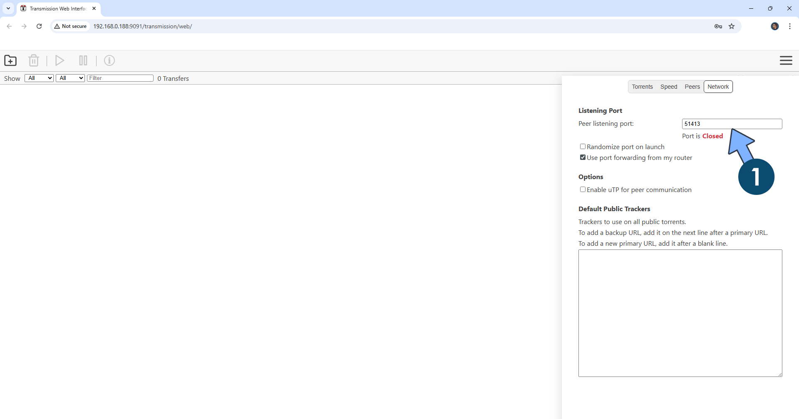Open the tab search dropdown arrow
Viewport: 799px width, 419px height.
click(8, 8)
